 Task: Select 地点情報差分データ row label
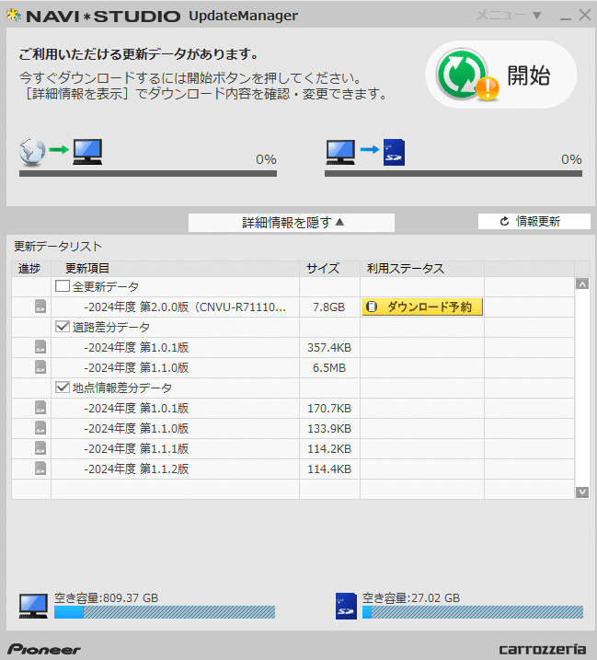(x=122, y=388)
